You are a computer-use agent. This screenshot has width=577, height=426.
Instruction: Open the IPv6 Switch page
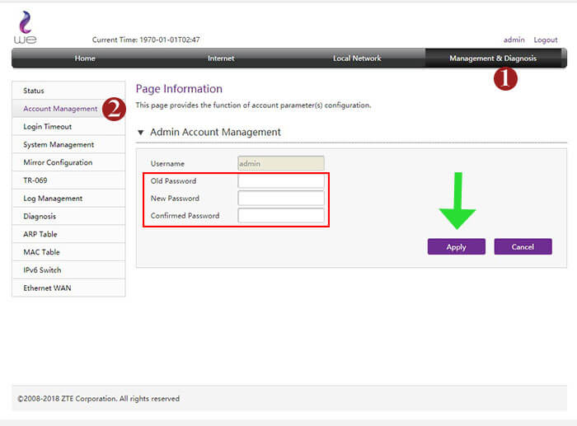[x=42, y=270]
